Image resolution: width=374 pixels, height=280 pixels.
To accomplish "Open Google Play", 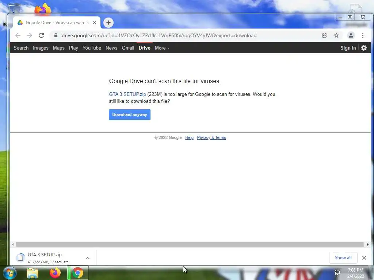I will [x=73, y=48].
